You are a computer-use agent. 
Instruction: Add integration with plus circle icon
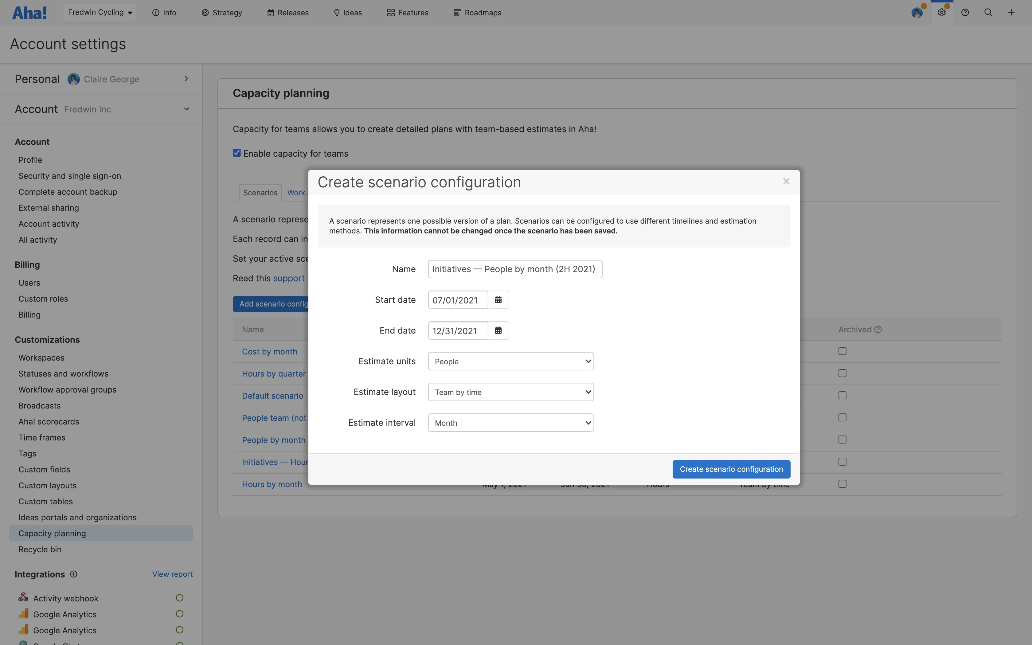point(74,574)
